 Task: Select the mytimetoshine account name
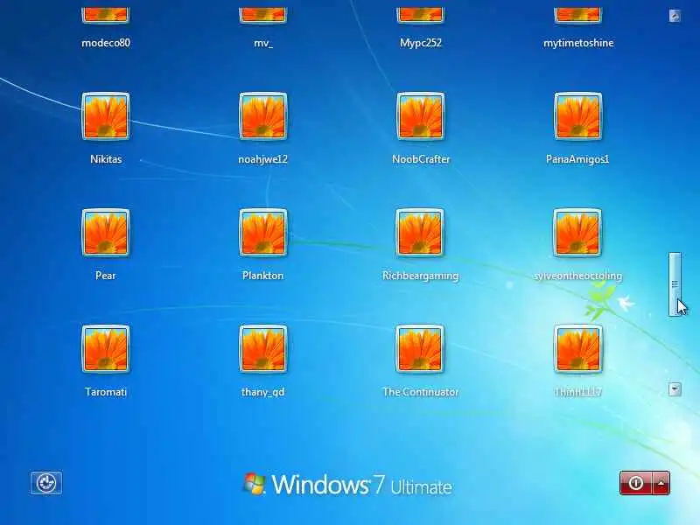(x=578, y=43)
